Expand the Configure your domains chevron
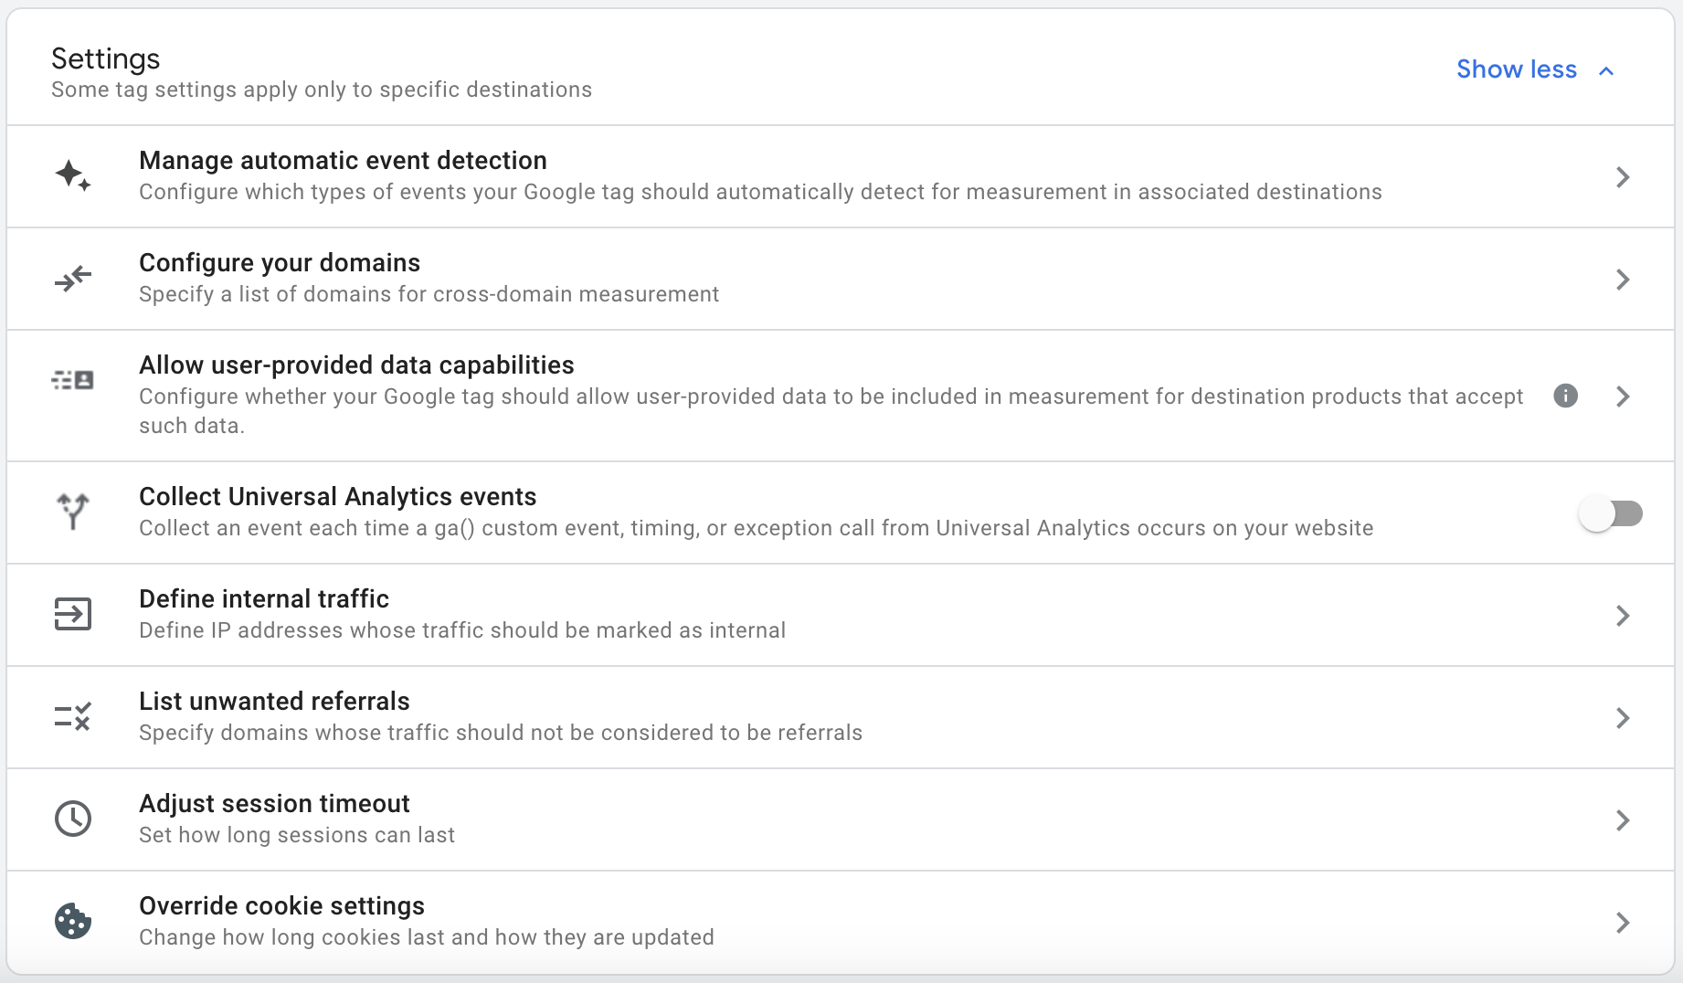The width and height of the screenshot is (1683, 983). pos(1624,279)
